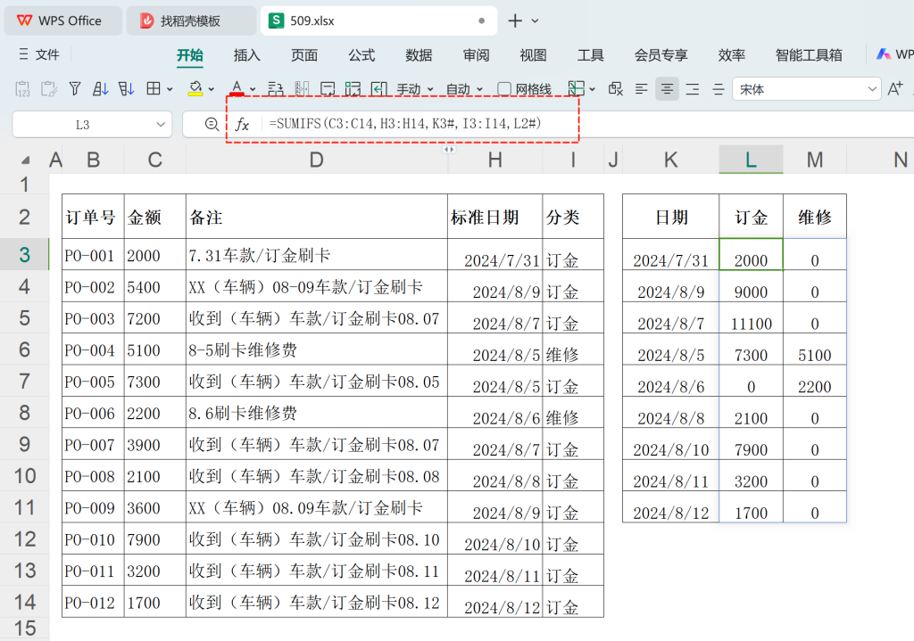This screenshot has height=641, width=914.
Task: Open the 效率 tab
Action: coord(732,55)
